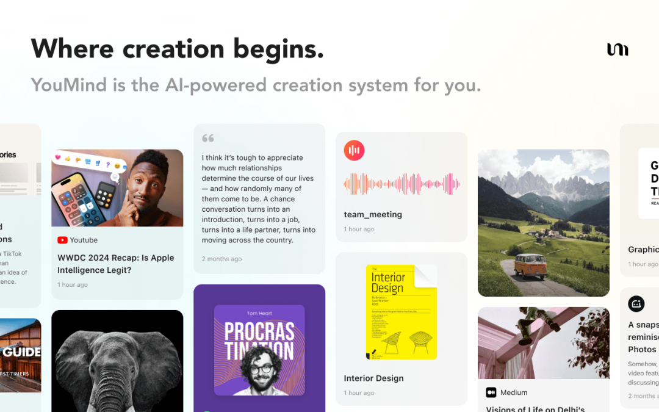Image resolution: width=659 pixels, height=412 pixels.
Task: Open the WWDC 2024 Recap video title
Action: [115, 264]
